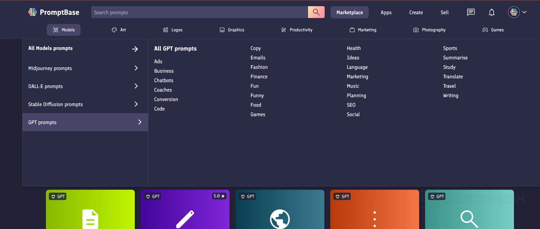The width and height of the screenshot is (540, 229).
Task: Click the document icon on green GPT card
Action: click(90, 219)
